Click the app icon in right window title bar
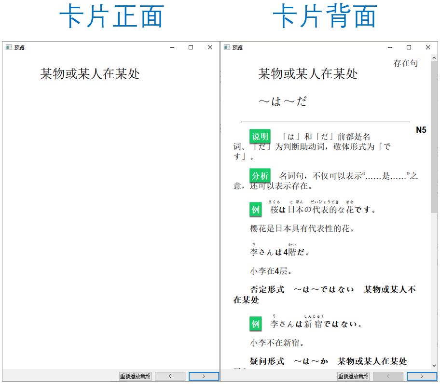This screenshot has width=440, height=384. (227, 47)
